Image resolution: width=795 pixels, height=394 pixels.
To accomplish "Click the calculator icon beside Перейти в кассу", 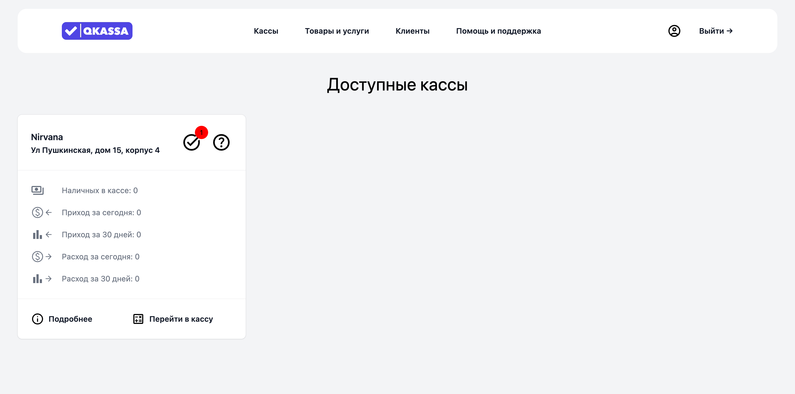I will pyautogui.click(x=138, y=319).
